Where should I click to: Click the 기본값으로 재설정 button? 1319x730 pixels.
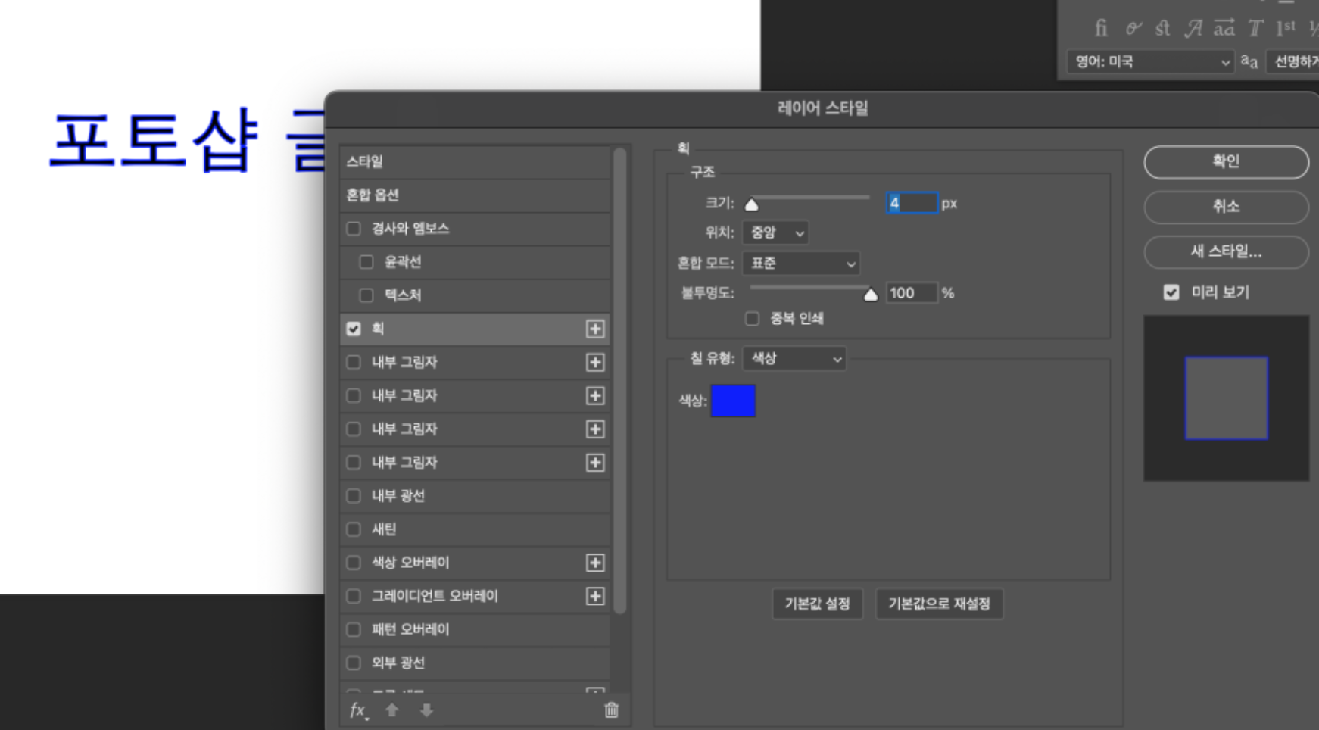[939, 604]
